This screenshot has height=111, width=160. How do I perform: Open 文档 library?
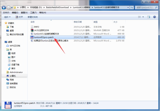13,61
